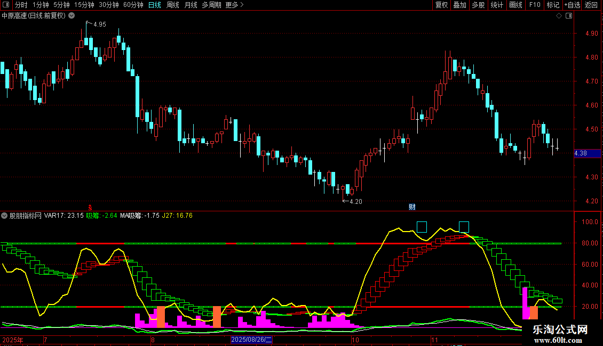Expand the 更多 periods menu
The height and width of the screenshot is (346, 603).
(234, 5)
